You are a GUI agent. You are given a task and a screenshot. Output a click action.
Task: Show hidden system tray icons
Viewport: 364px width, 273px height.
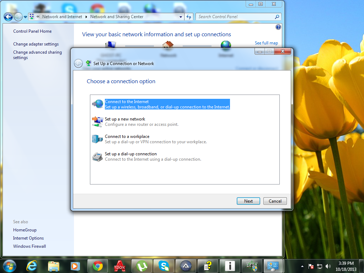coord(302,266)
